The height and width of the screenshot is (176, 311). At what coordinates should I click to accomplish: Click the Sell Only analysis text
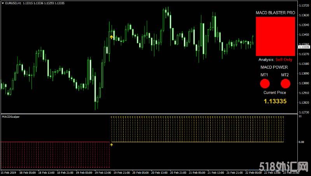pos(284,60)
